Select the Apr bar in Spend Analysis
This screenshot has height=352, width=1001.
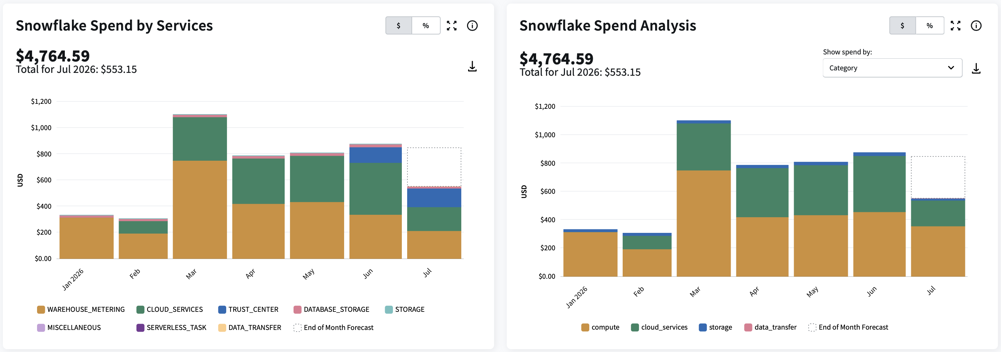click(762, 220)
